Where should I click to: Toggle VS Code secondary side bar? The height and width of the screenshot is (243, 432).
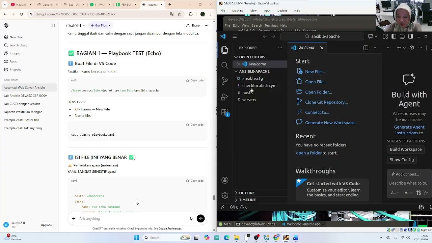(x=410, y=36)
